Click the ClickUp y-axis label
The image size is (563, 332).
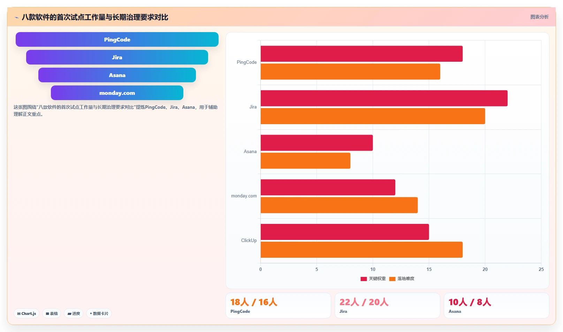click(x=249, y=241)
